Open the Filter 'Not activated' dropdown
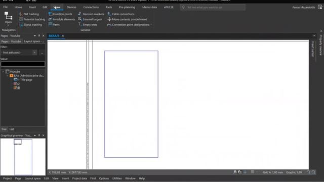Image resolution: width=324 pixels, height=182 pixels. [x=19, y=53]
